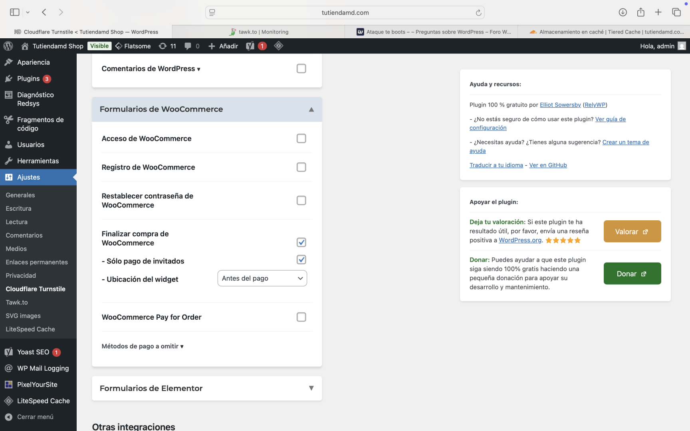Screen dimensions: 690x431
Task: Open the Ubicación del widget dropdown
Action: pos(262,279)
